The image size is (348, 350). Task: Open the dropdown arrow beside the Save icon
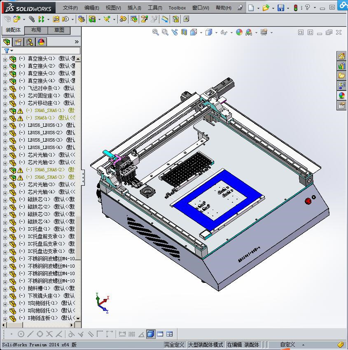click(x=288, y=8)
